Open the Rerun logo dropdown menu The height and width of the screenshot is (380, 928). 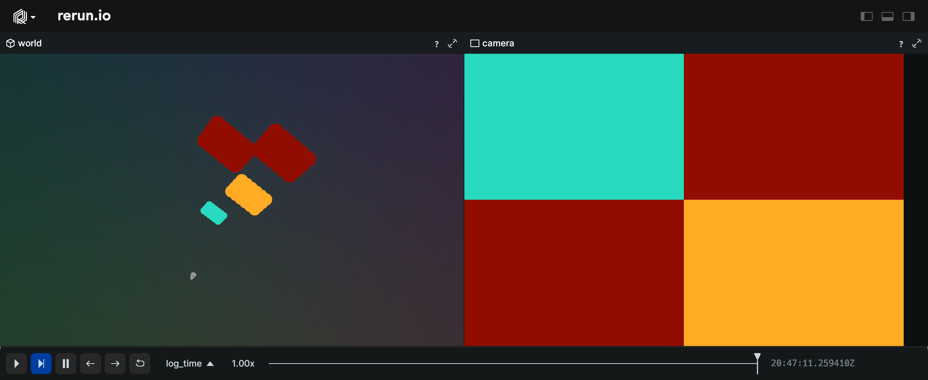pyautogui.click(x=24, y=16)
